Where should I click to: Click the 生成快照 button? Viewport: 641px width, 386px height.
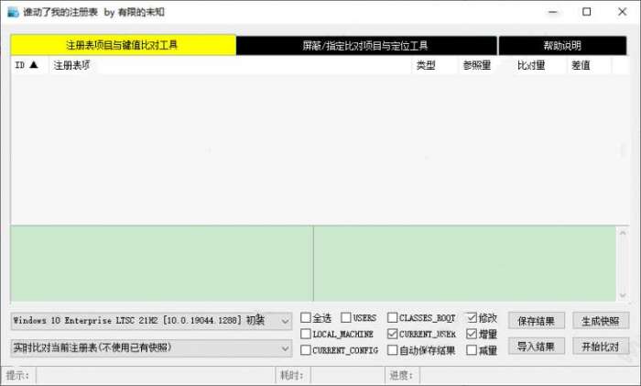[x=601, y=321]
